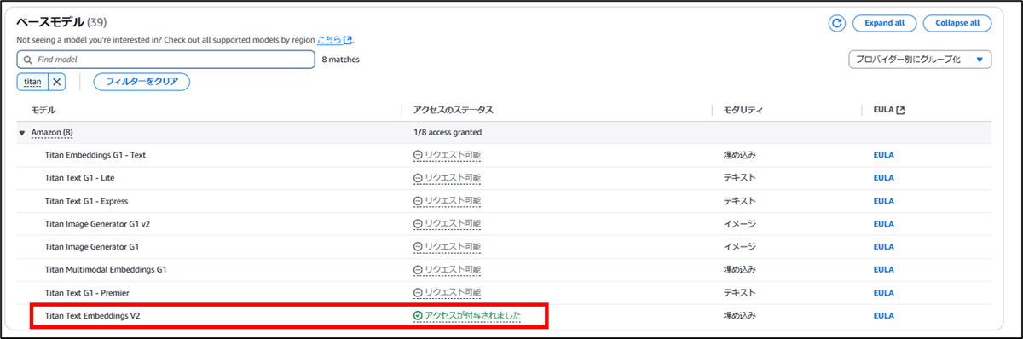1023x339 pixels.
Task: Click request status for Titan Text G1 - Premier
Action: pyautogui.click(x=447, y=293)
